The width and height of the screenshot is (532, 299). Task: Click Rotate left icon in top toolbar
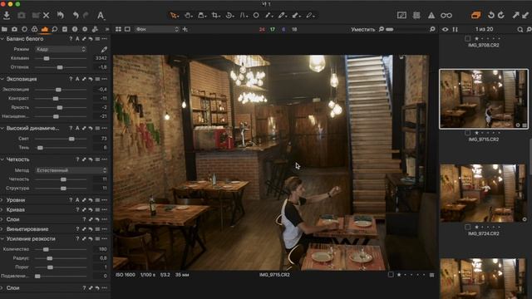(491, 15)
